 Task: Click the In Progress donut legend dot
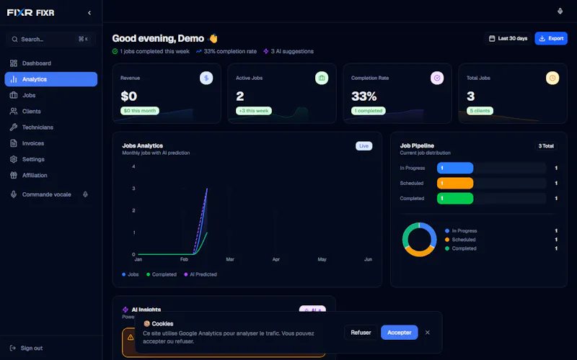[447, 230]
